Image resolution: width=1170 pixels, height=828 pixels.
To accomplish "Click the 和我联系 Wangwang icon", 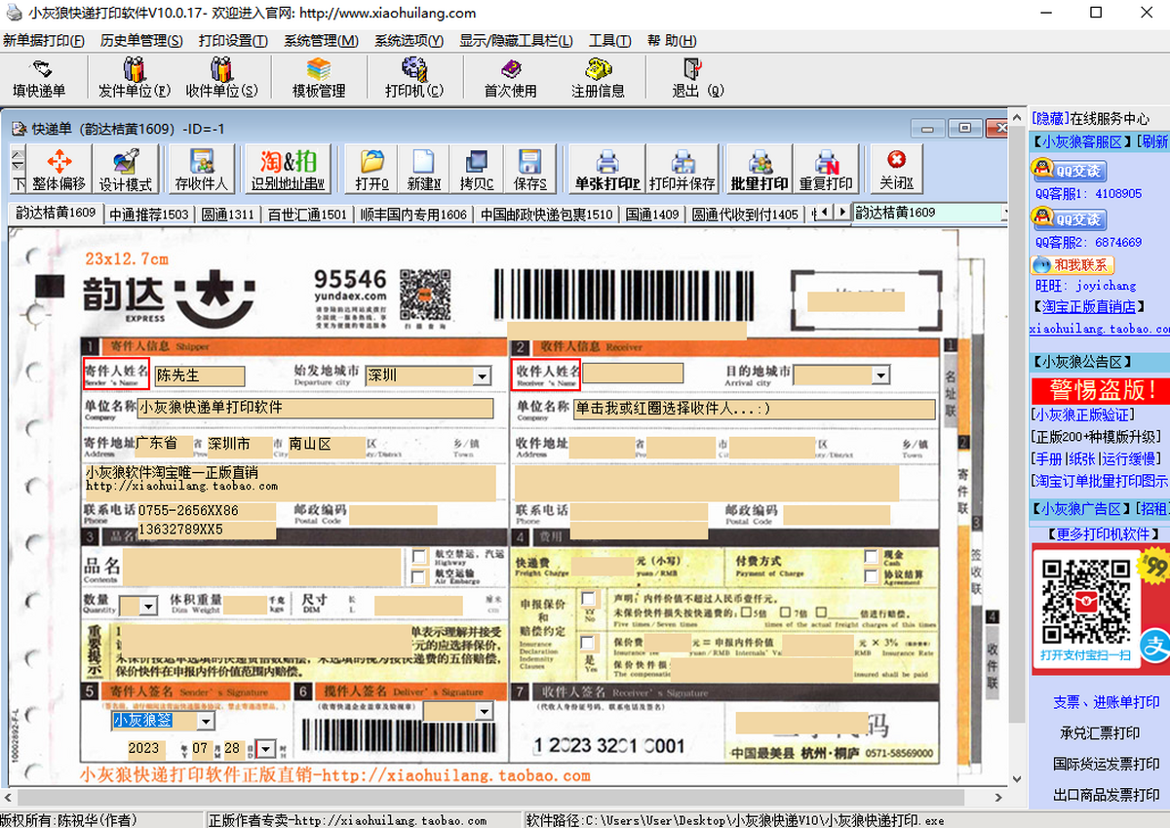I will click(x=1072, y=264).
